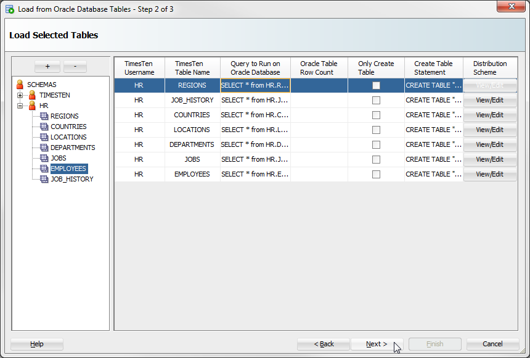The height and width of the screenshot is (358, 530).
Task: Open View/Edit distribution scheme for COUNTRIES
Action: tap(490, 115)
